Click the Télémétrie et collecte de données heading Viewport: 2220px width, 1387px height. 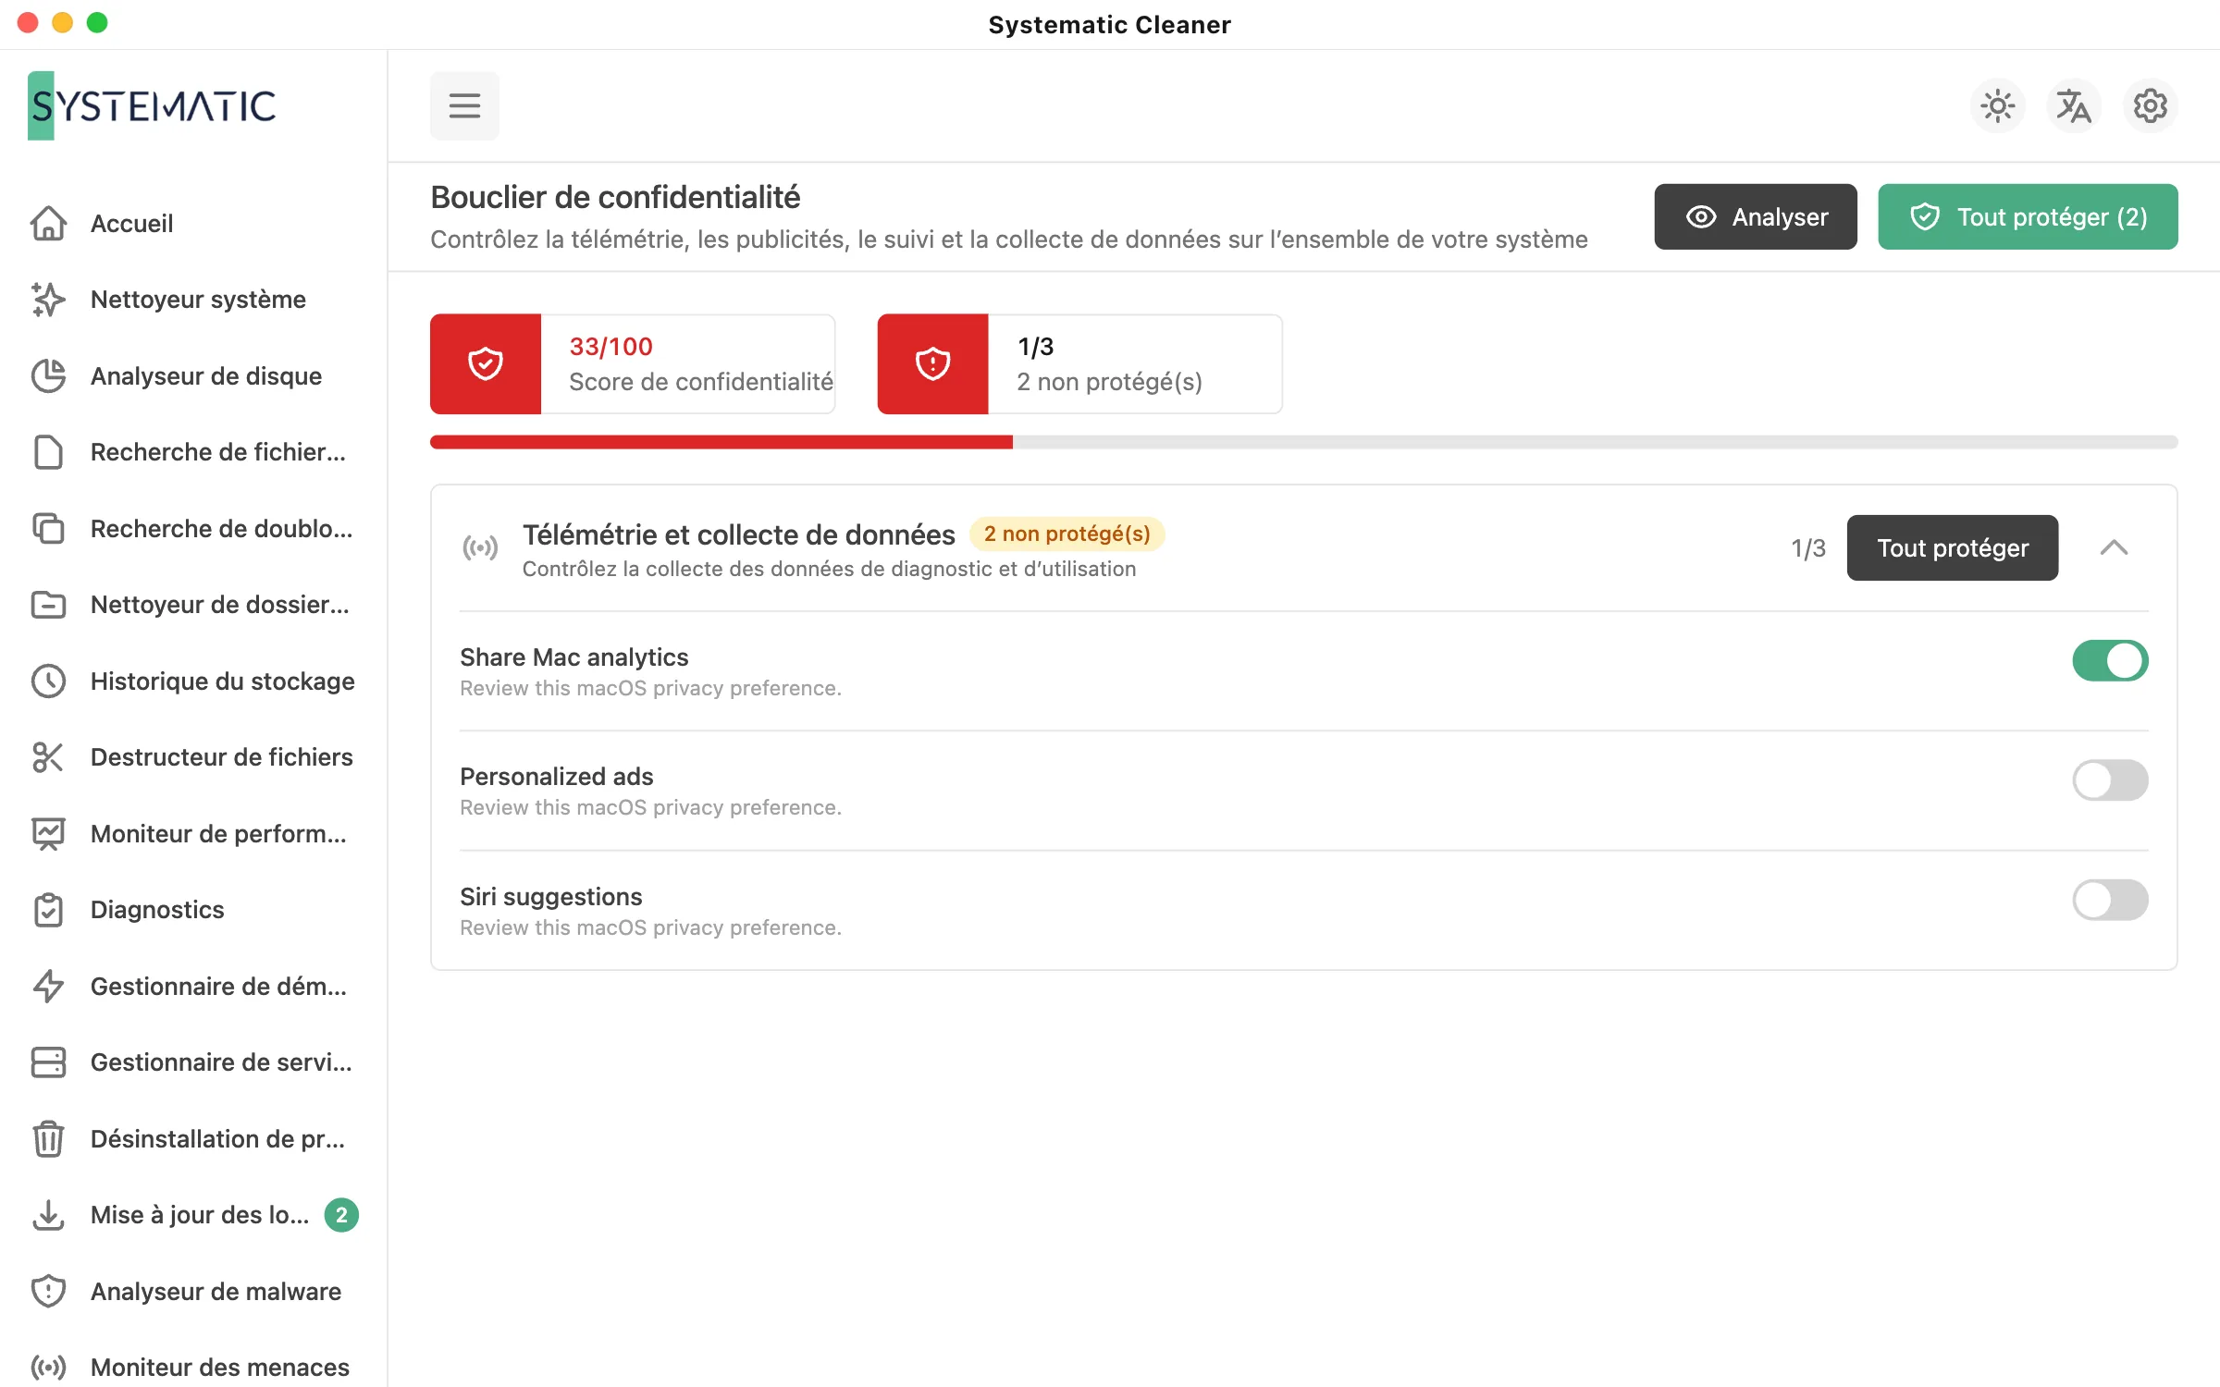[x=738, y=534]
